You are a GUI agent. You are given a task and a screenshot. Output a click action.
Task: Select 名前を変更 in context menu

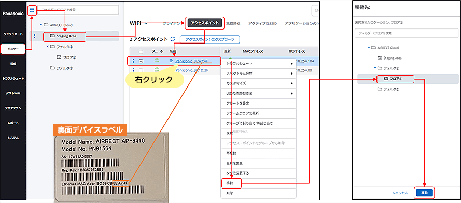[x=258, y=163]
